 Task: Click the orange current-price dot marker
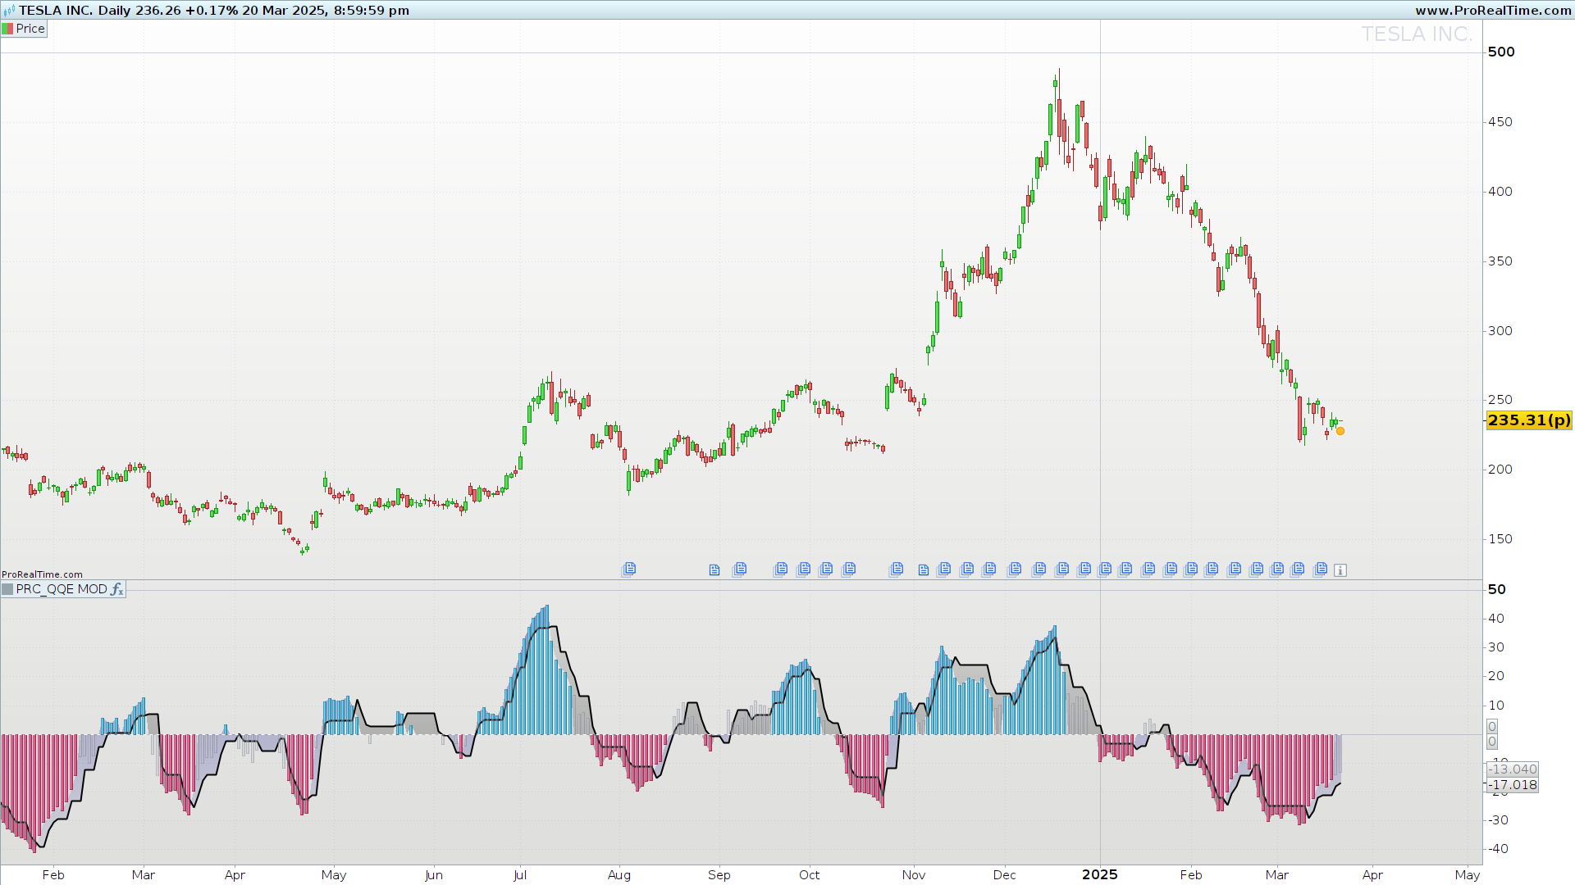click(1340, 431)
